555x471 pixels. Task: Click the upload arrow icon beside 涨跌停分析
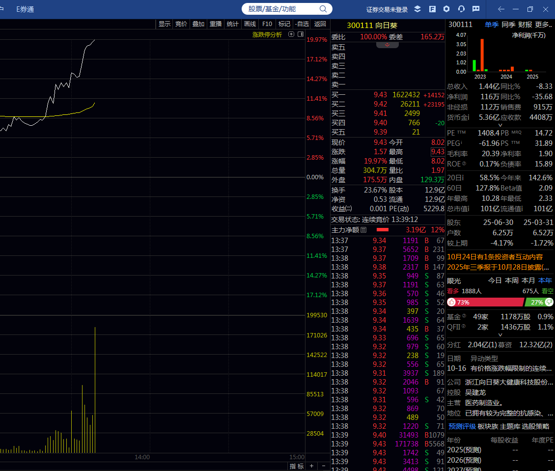(x=291, y=34)
